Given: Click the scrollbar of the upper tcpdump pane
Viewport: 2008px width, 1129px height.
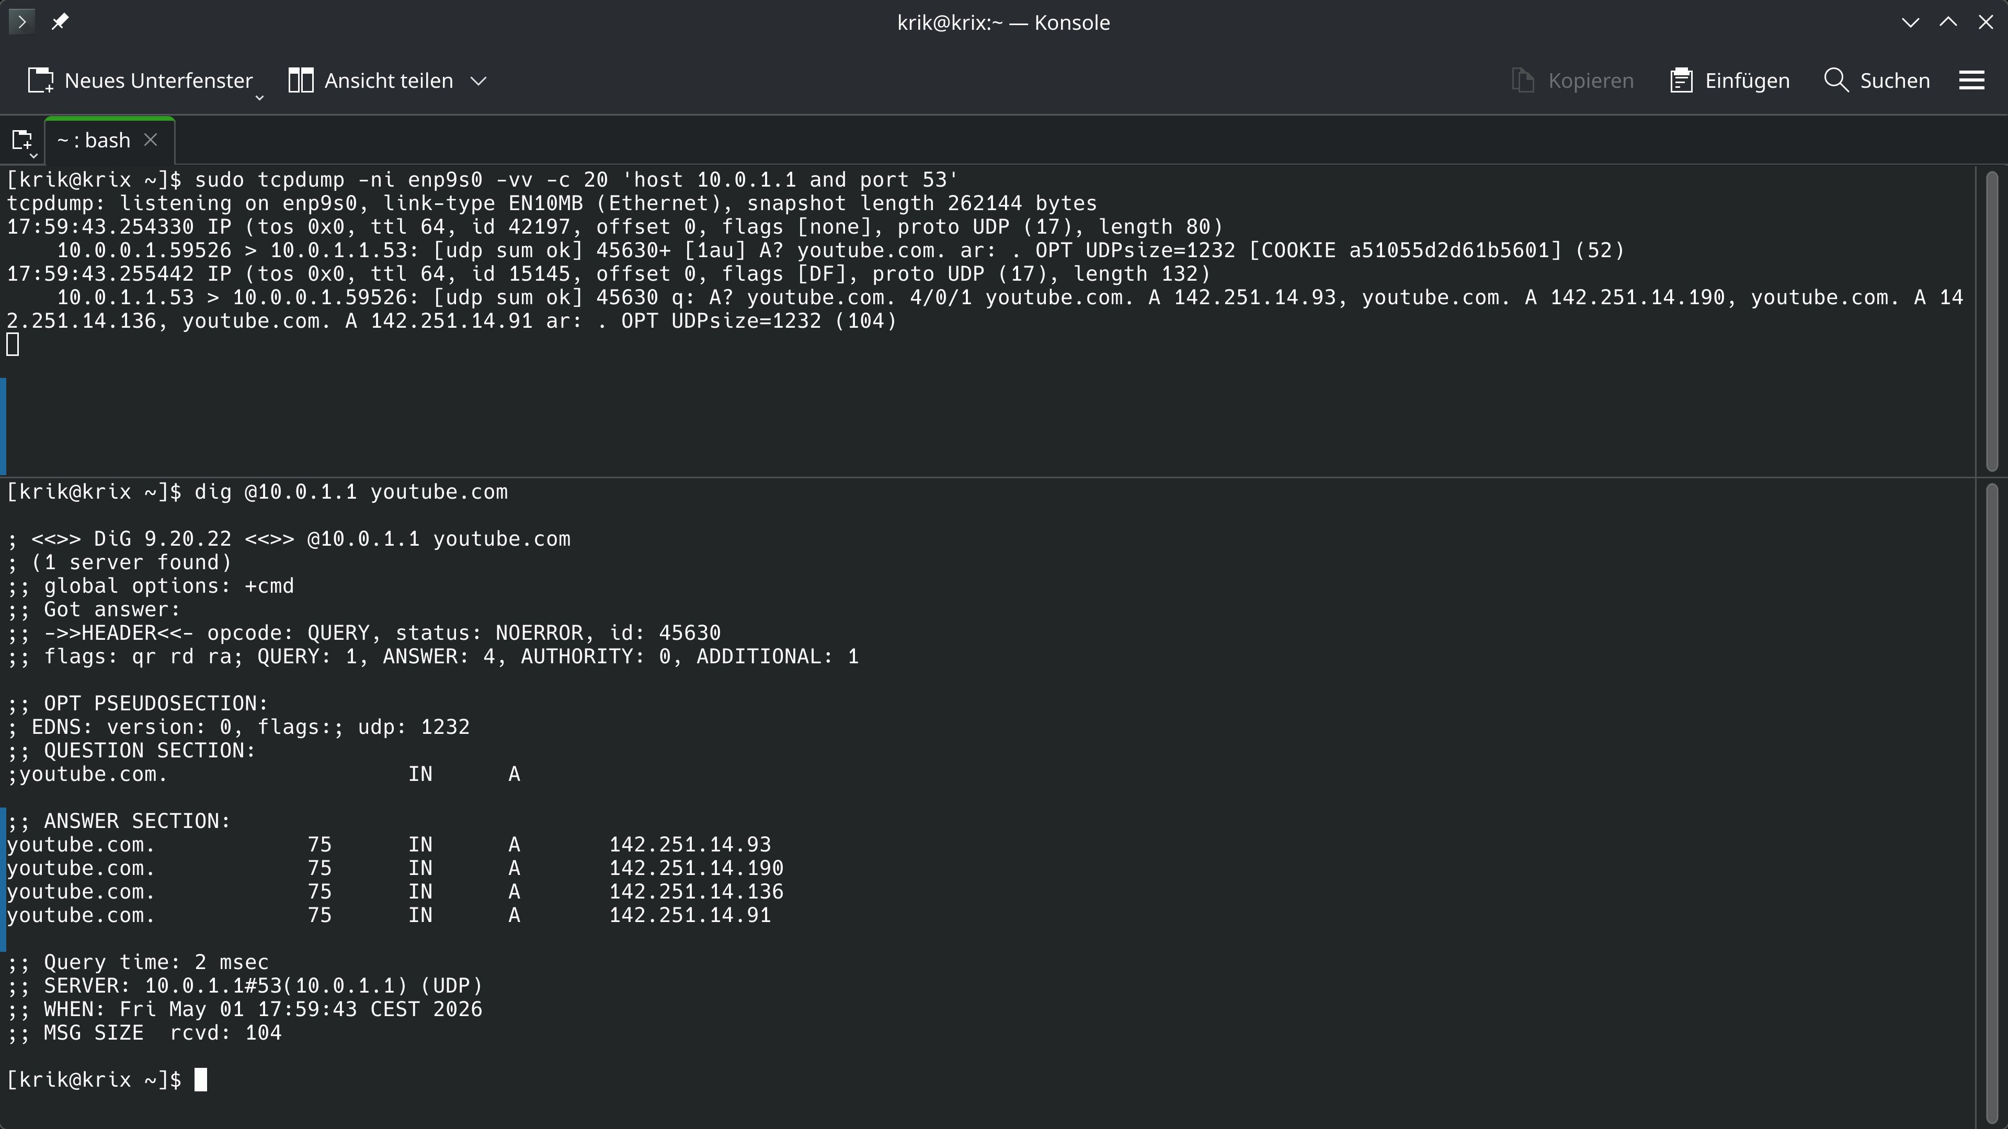Looking at the screenshot, I should pyautogui.click(x=1992, y=321).
